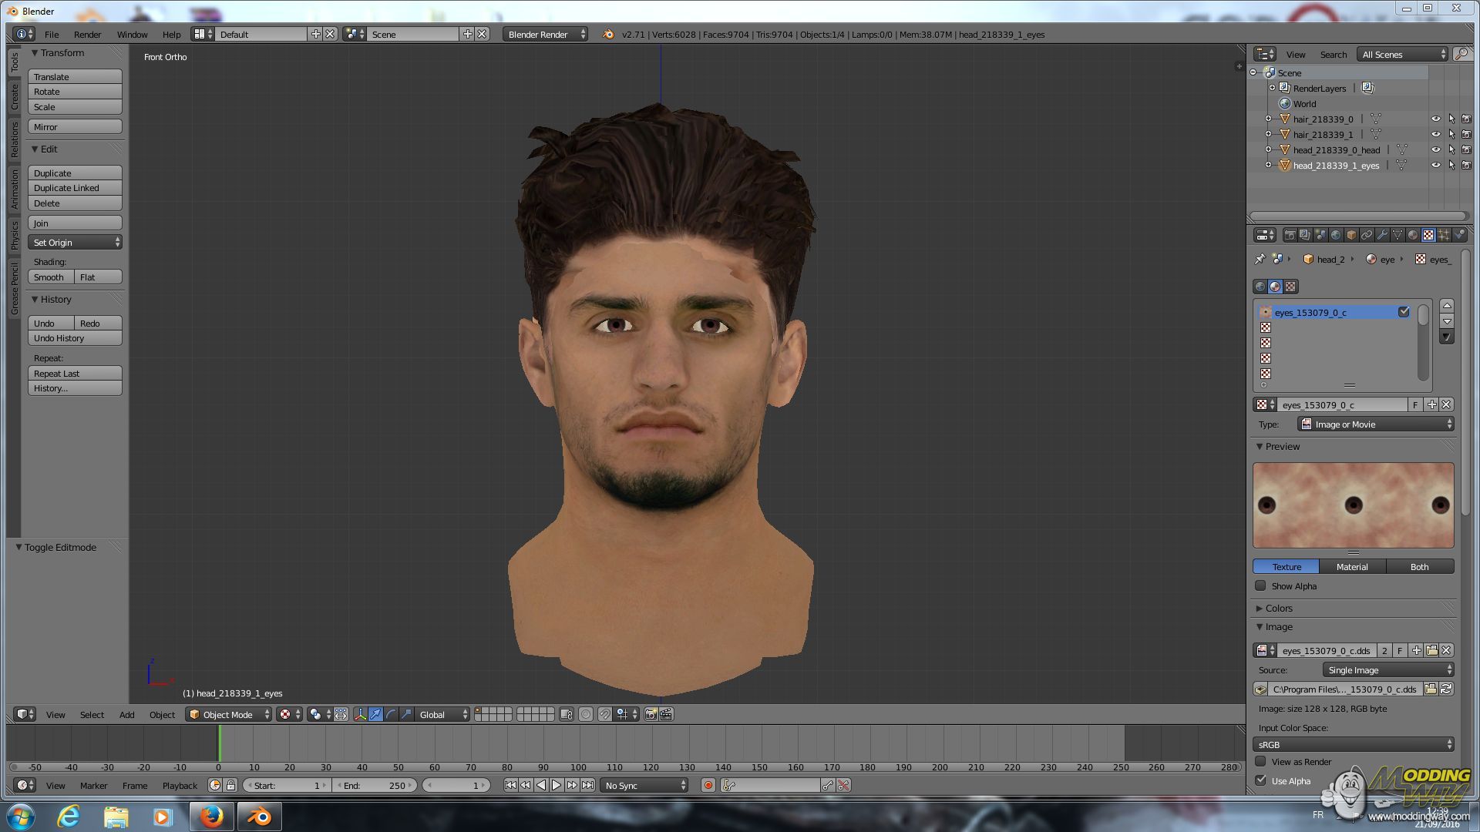The width and height of the screenshot is (1480, 832).
Task: Expand the Colors panel
Action: (x=1278, y=609)
